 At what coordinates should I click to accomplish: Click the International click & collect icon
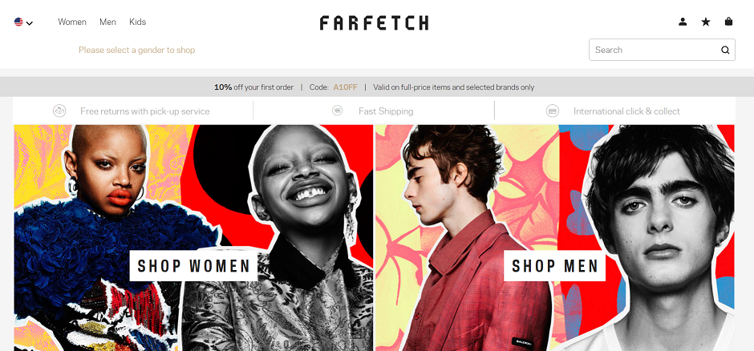(x=553, y=111)
